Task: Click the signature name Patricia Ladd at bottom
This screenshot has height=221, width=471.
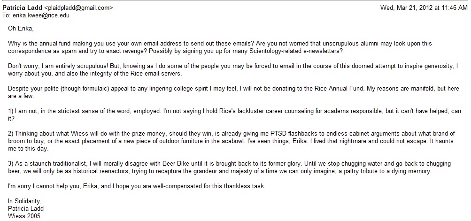Action: [25, 209]
